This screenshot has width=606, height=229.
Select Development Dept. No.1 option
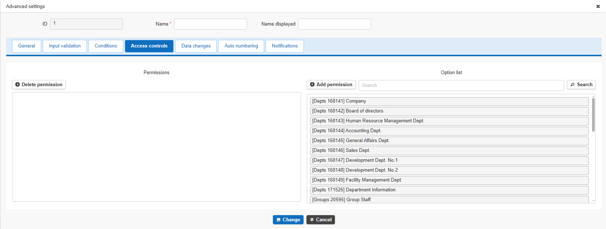pos(449,160)
